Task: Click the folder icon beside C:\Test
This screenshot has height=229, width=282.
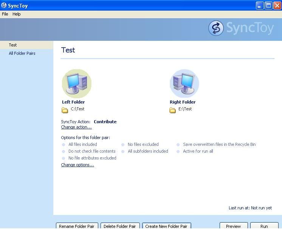Action: pos(65,110)
